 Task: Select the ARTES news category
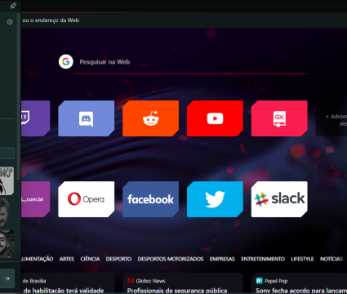[x=67, y=259]
